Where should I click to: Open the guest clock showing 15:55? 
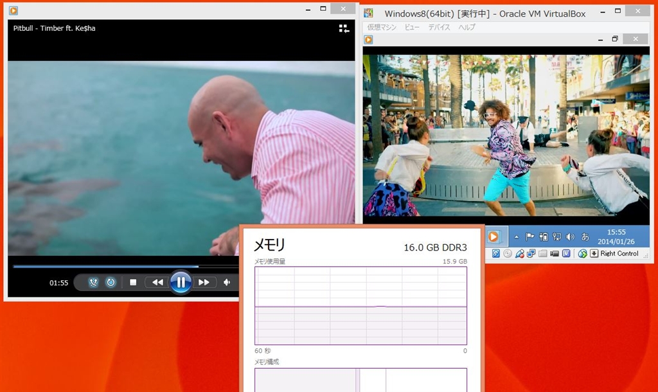[616, 236]
